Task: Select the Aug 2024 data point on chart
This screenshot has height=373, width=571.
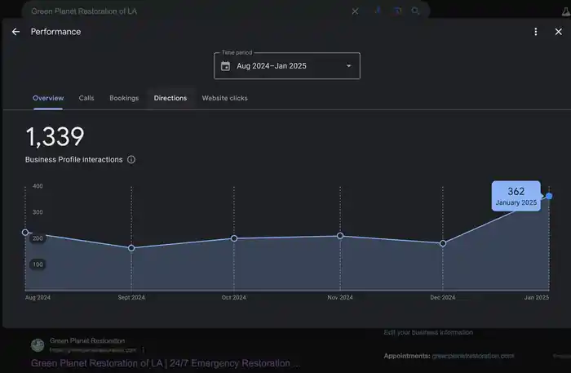Action: tap(25, 233)
